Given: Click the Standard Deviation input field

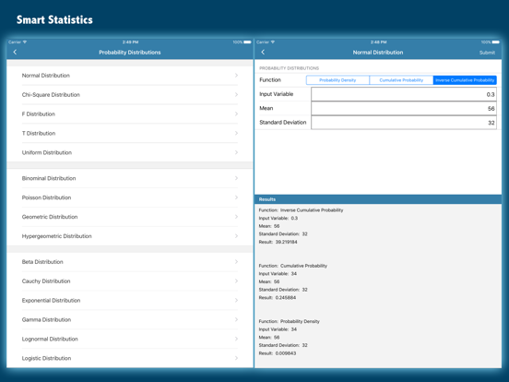Looking at the screenshot, I should 404,123.
